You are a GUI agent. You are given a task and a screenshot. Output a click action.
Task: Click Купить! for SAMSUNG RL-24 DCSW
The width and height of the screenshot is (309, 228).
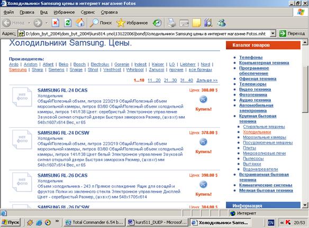[203, 151]
